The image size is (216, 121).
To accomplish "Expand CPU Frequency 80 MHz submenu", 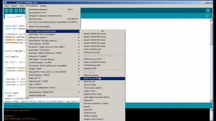I will point(53,44).
